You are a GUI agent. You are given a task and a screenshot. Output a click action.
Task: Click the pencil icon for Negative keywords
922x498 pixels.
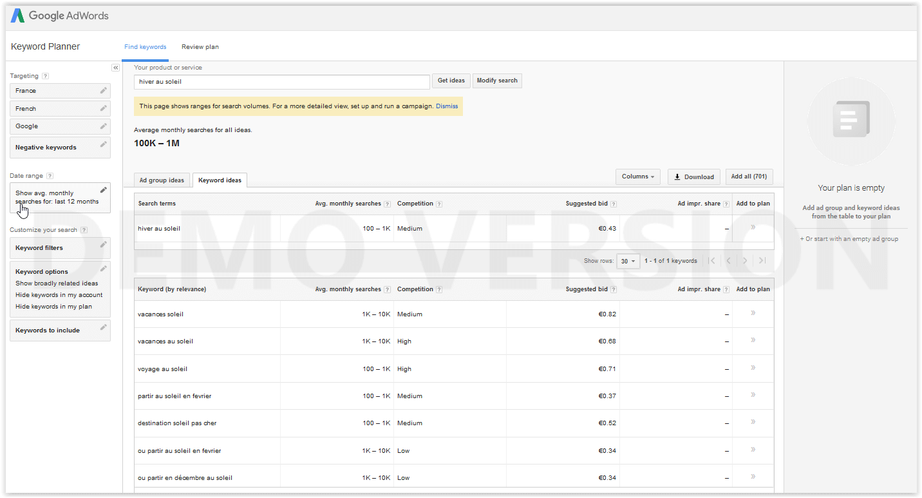(x=103, y=144)
